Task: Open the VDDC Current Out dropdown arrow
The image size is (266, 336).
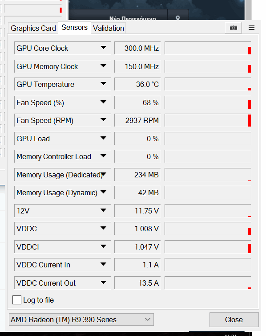Action: 104,282
